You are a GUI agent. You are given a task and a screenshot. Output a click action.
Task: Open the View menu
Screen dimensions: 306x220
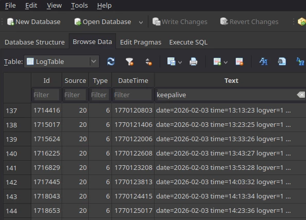point(54,6)
